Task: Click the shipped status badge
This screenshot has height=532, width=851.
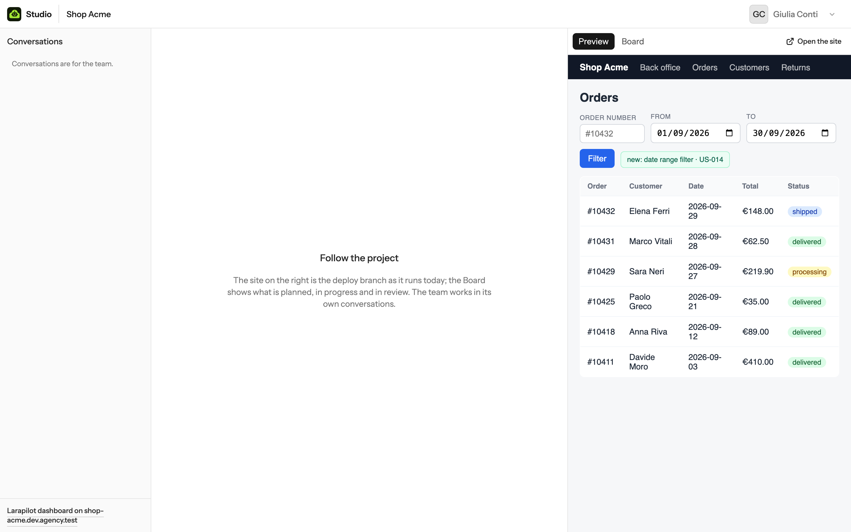Action: pos(805,211)
